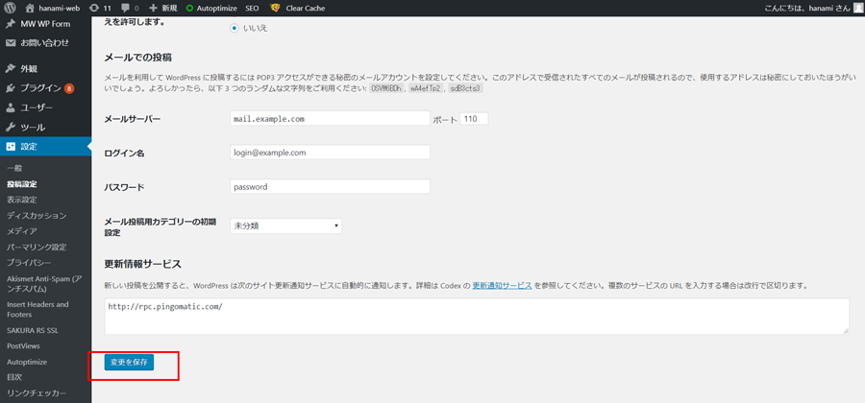Select the いいえ radio button
865x403 pixels.
click(x=235, y=28)
